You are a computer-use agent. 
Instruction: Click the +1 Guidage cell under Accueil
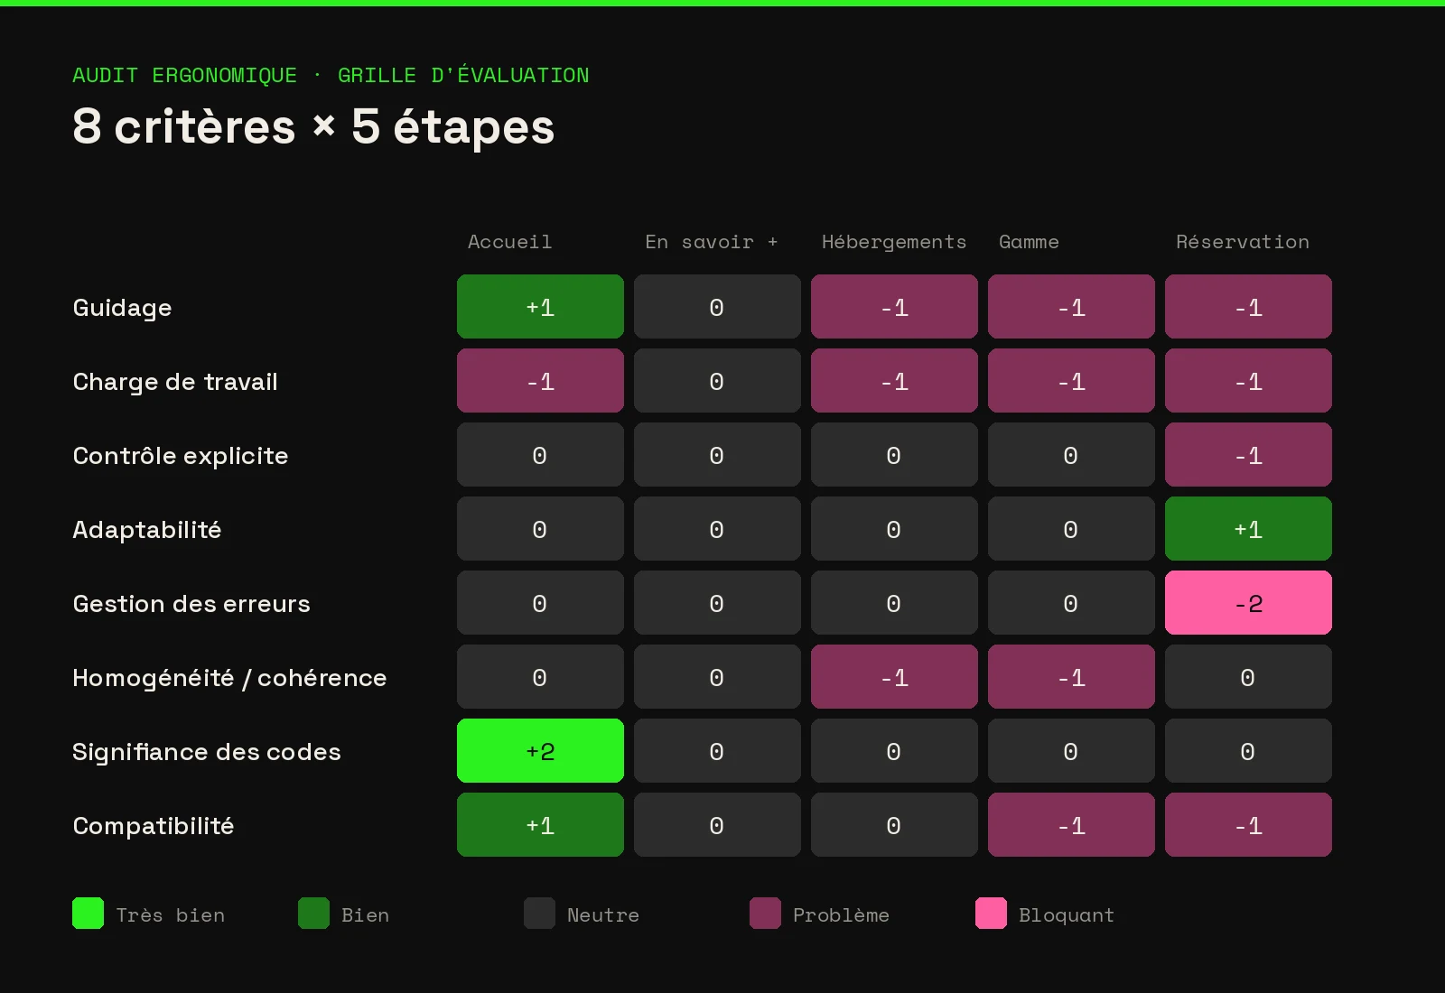click(540, 307)
